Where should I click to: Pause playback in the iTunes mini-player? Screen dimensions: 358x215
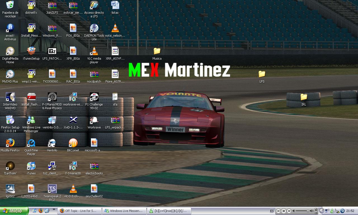click(284, 211)
